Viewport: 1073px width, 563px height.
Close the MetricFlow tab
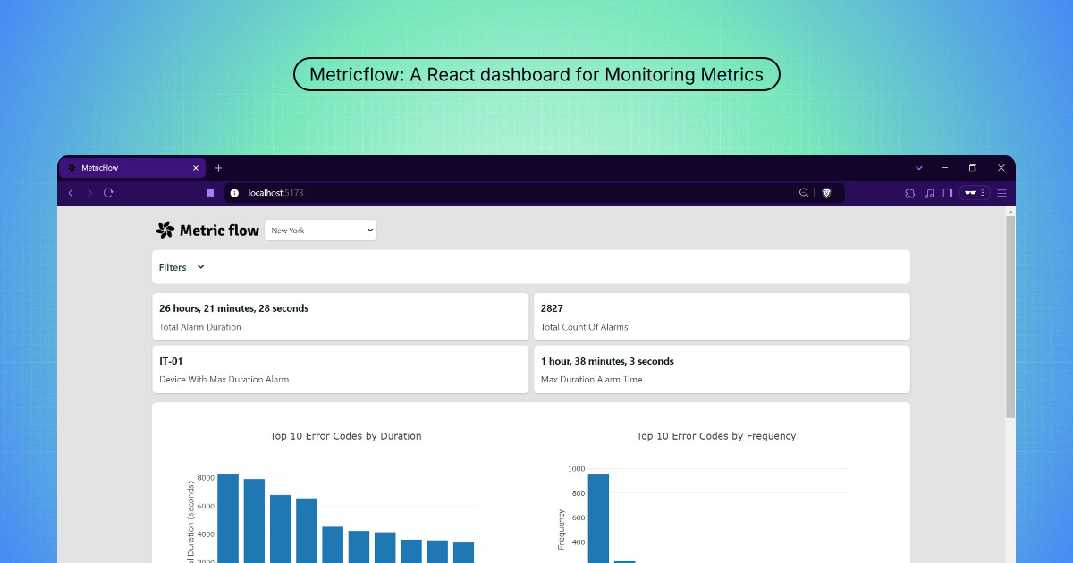[x=196, y=168]
